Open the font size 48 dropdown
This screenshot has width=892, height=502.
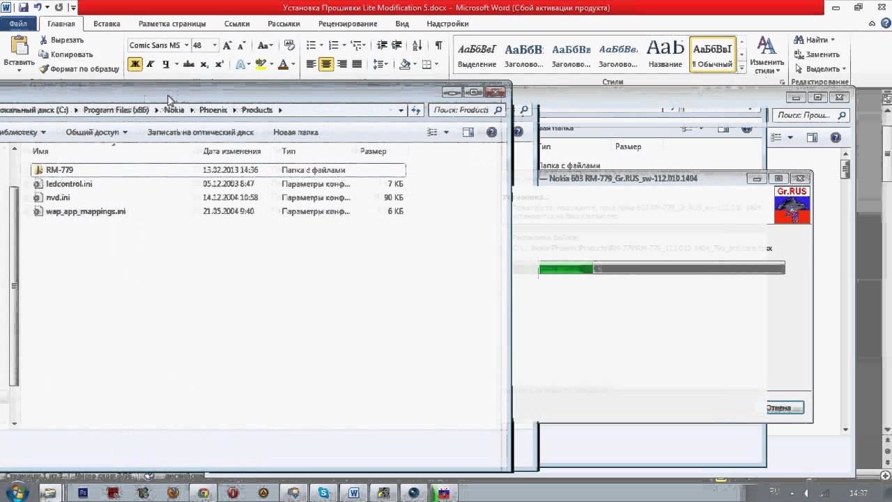(215, 45)
